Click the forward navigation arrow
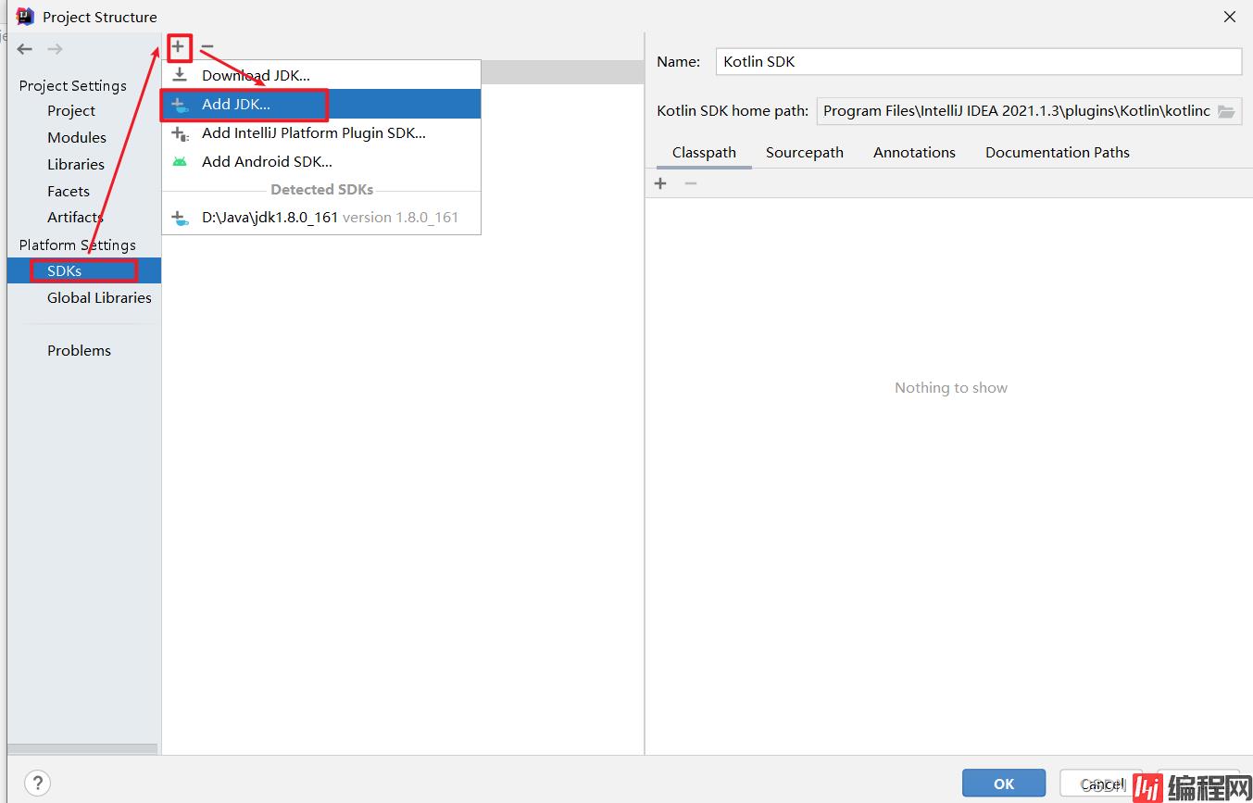1253x803 pixels. [55, 49]
